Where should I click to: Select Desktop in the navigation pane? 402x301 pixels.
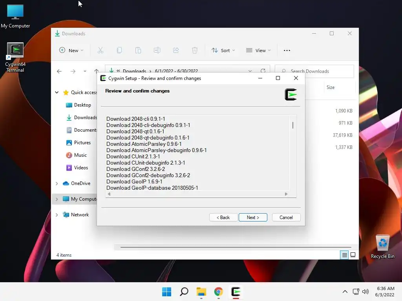pyautogui.click(x=79, y=105)
